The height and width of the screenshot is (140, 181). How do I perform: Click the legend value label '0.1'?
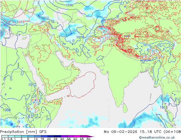3,139
